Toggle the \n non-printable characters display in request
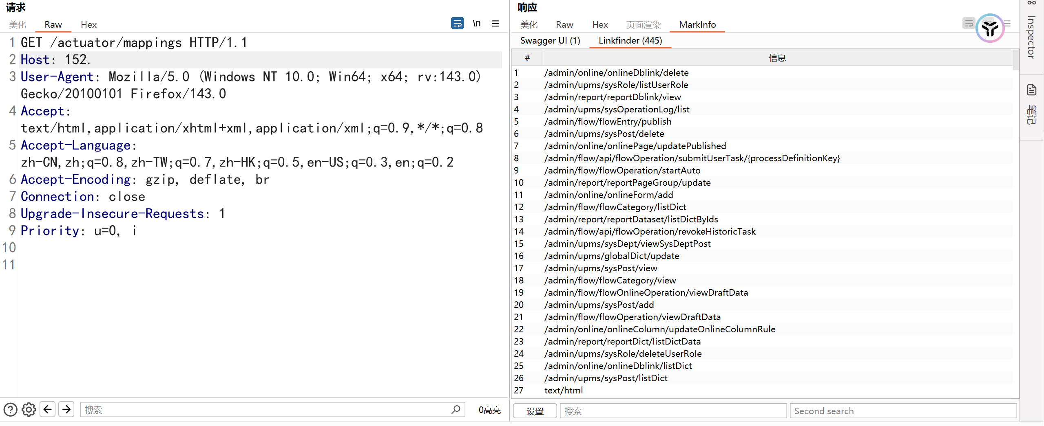 coord(476,24)
